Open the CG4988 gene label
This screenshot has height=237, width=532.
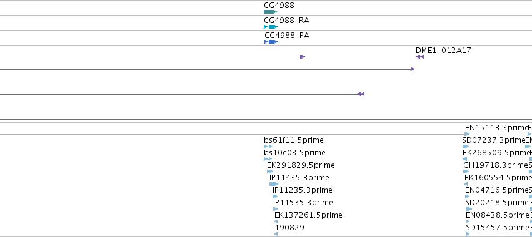(x=279, y=6)
